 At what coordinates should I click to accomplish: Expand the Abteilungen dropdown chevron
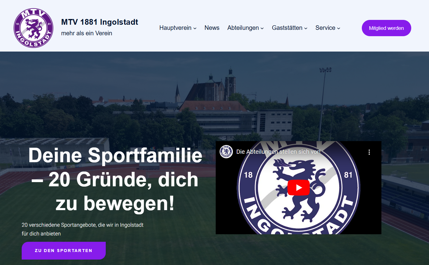(262, 28)
